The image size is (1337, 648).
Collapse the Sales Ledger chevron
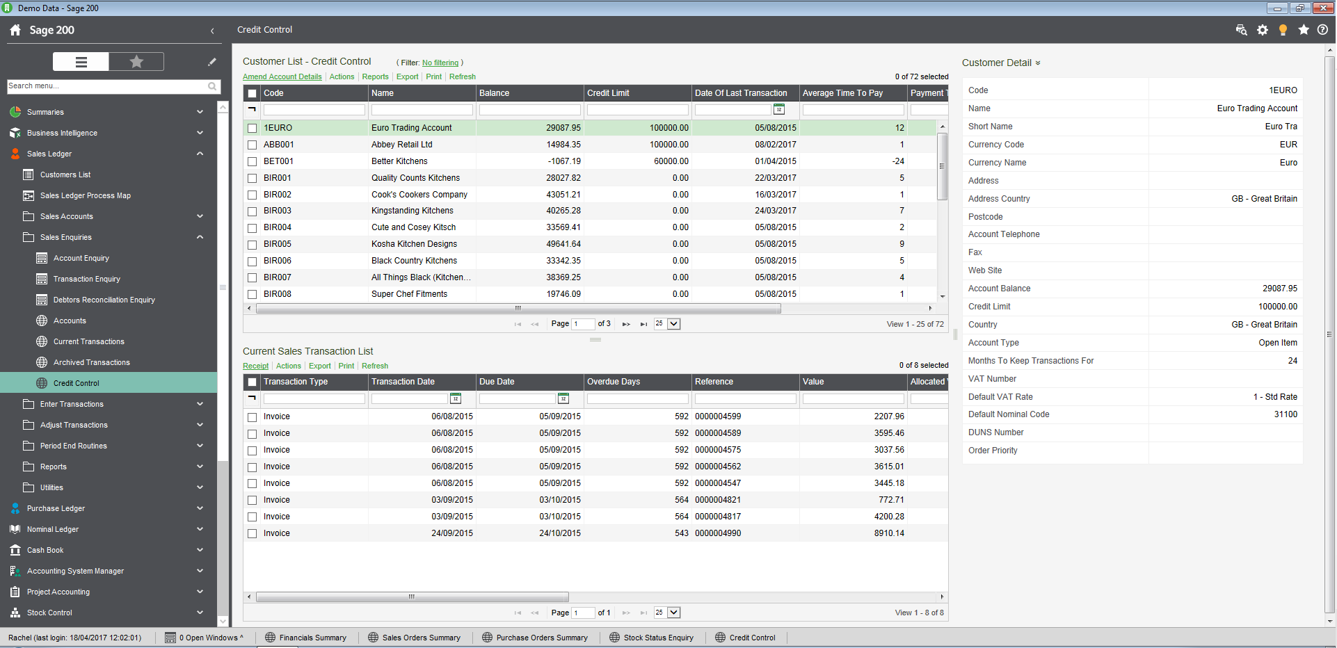point(200,154)
